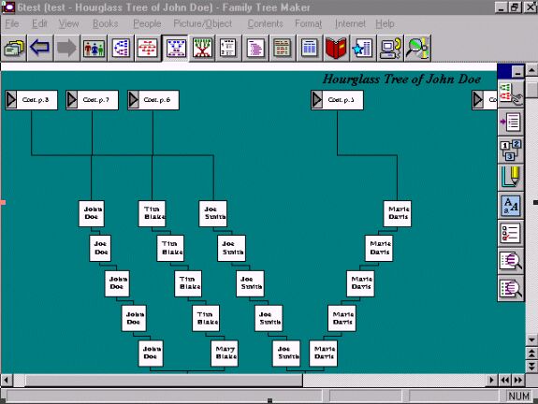
Task: Open the Picture/Object menu
Action: [x=202, y=23]
